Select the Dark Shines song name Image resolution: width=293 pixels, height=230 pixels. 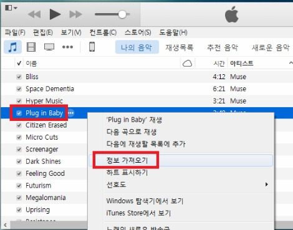click(43, 161)
